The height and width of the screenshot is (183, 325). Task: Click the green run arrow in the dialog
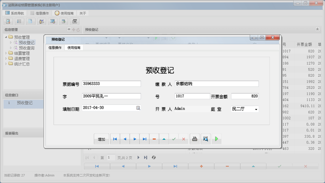(x=216, y=139)
